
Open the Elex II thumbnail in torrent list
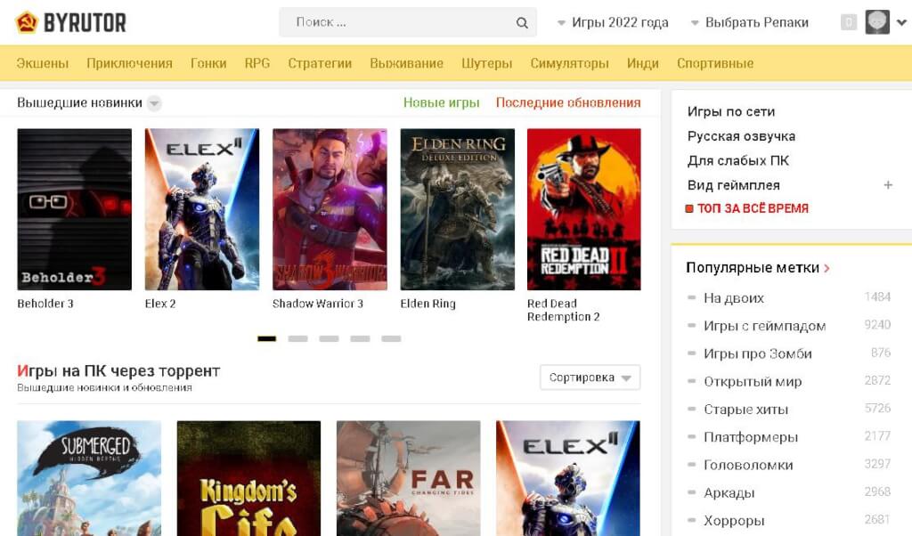point(567,478)
